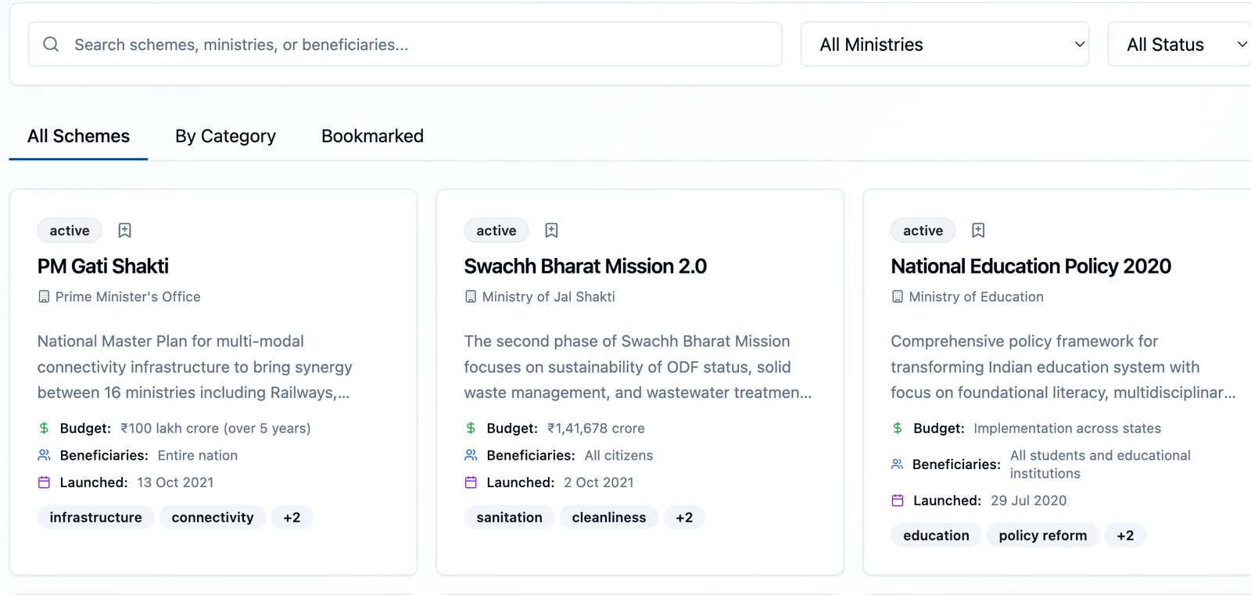
Task: Bookmark National Education Policy 2020 card
Action: tap(978, 231)
